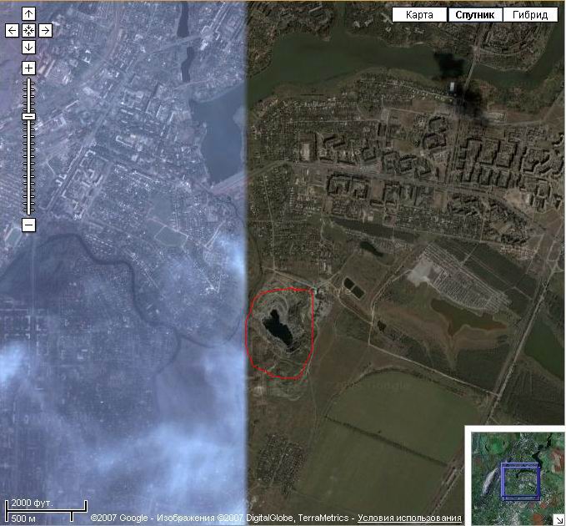The height and width of the screenshot is (526, 566).
Task: Pan the map left with the arrow
Action: coord(12,30)
